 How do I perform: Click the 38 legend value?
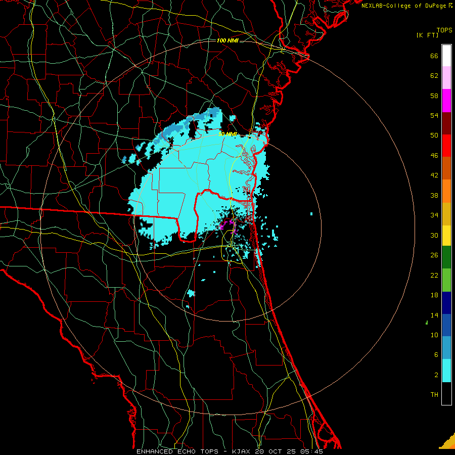pos(434,196)
